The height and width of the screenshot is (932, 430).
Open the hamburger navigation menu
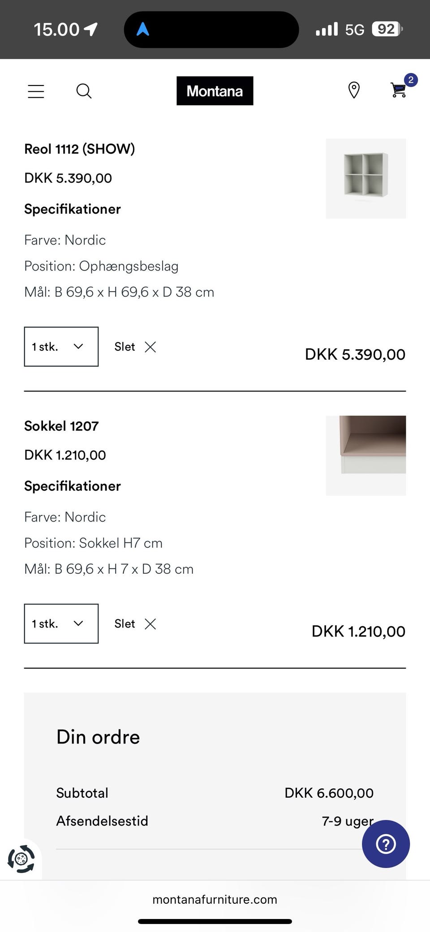coord(36,91)
